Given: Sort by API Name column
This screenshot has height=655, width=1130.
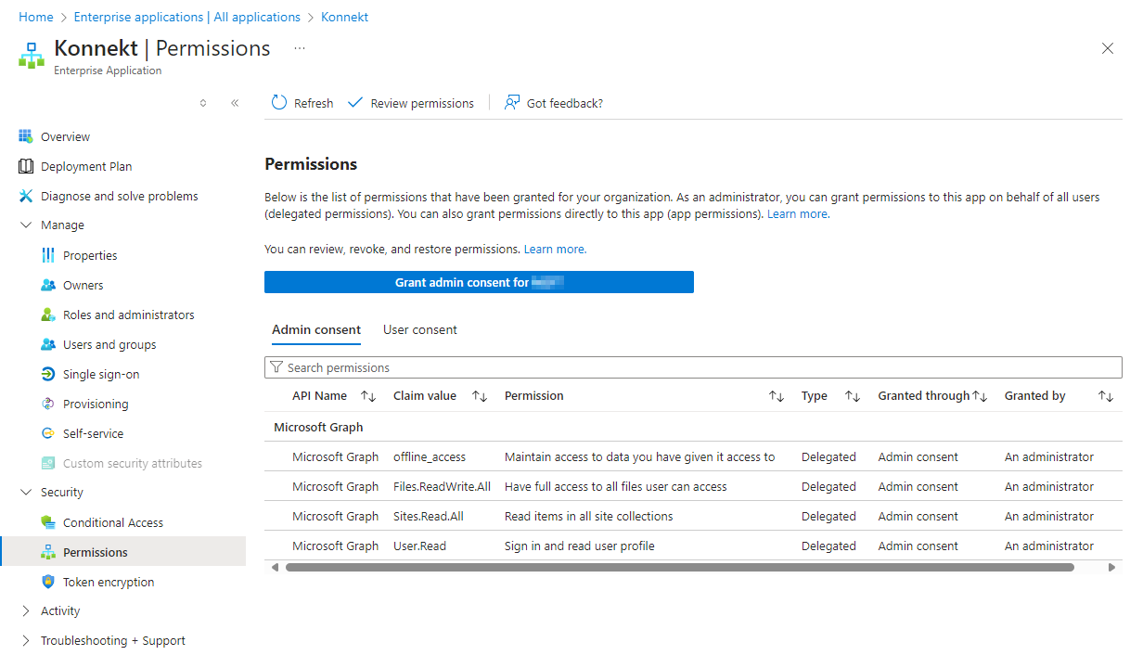Looking at the screenshot, I should tap(368, 396).
